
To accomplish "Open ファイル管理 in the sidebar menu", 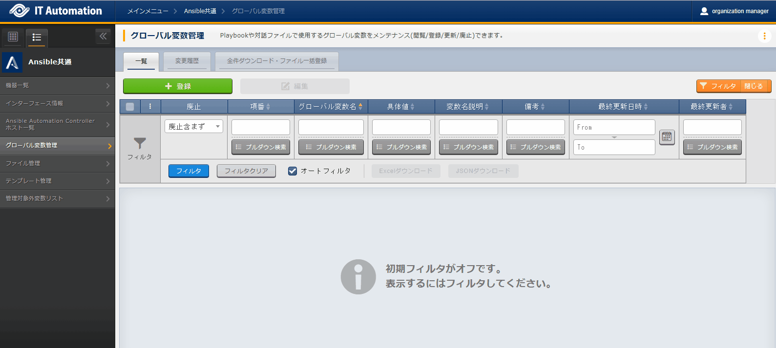I will coord(57,163).
